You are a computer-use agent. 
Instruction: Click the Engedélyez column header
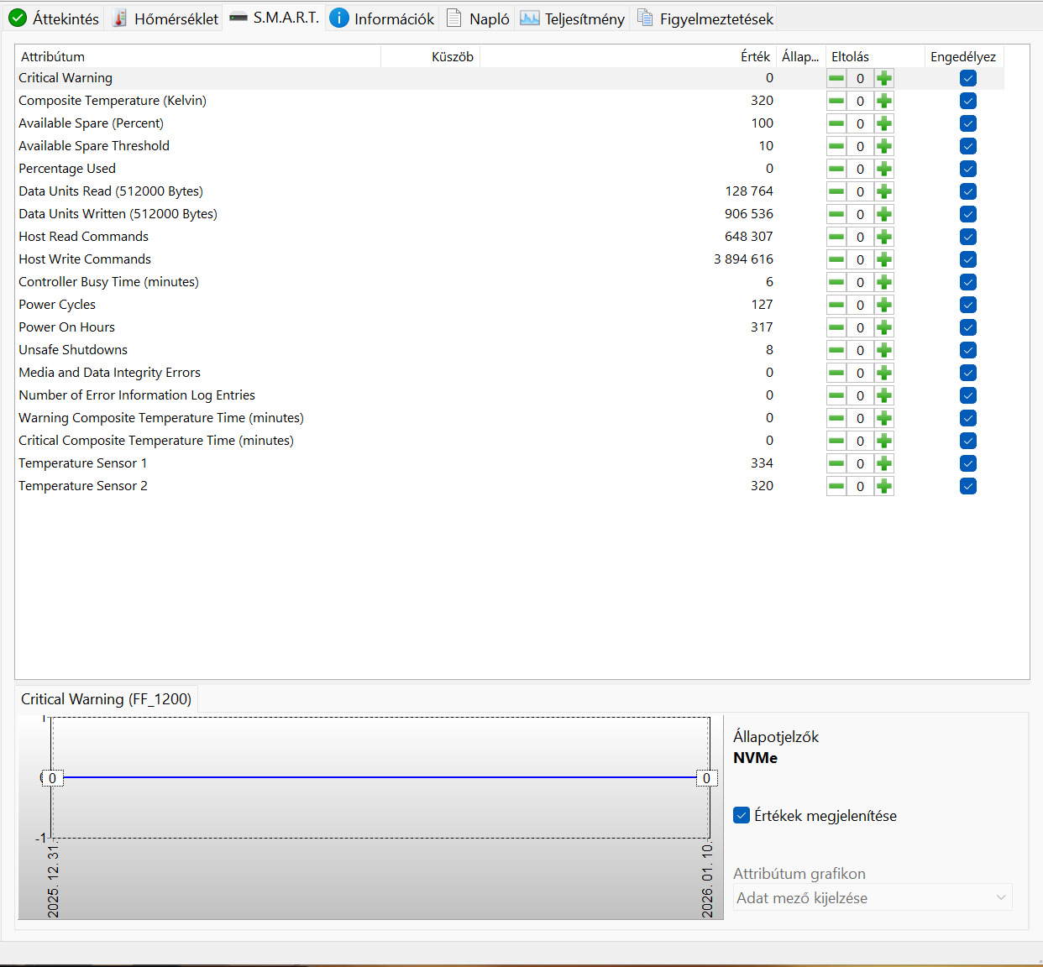[964, 56]
